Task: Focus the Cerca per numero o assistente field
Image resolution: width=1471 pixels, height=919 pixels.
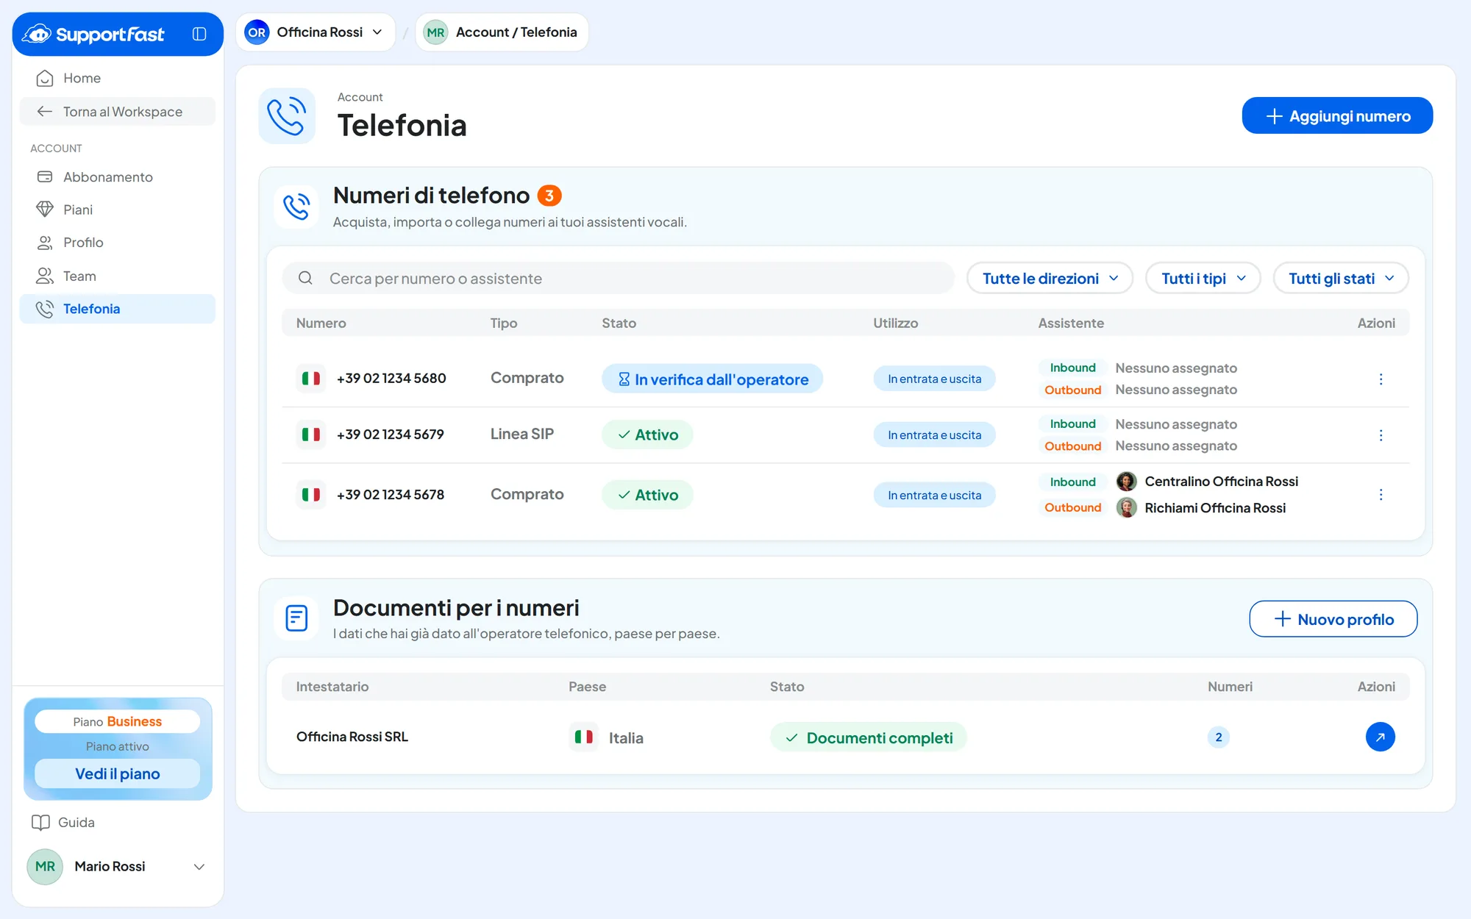Action: click(619, 278)
